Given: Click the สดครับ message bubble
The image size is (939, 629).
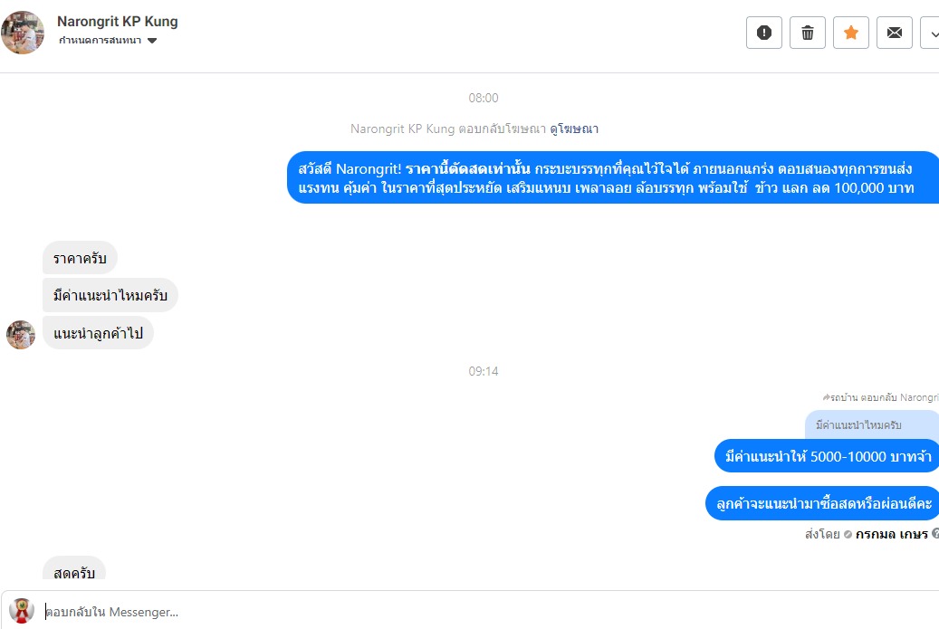Looking at the screenshot, I should pyautogui.click(x=74, y=568).
